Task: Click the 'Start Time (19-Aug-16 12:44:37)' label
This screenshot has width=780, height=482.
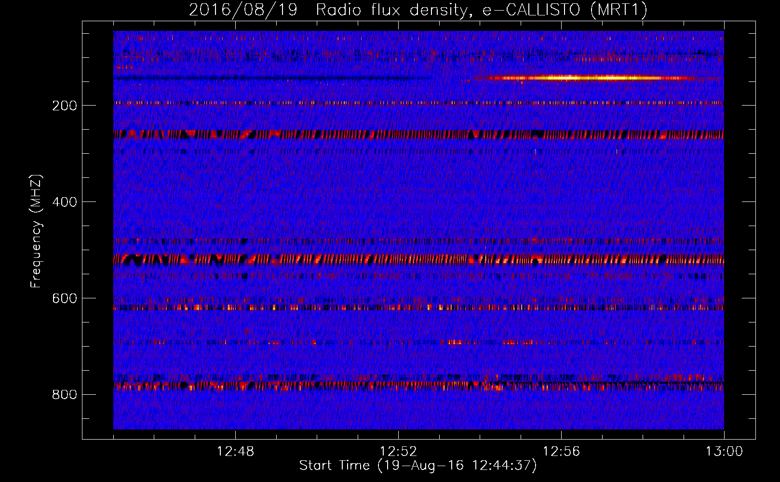Action: 418,466
